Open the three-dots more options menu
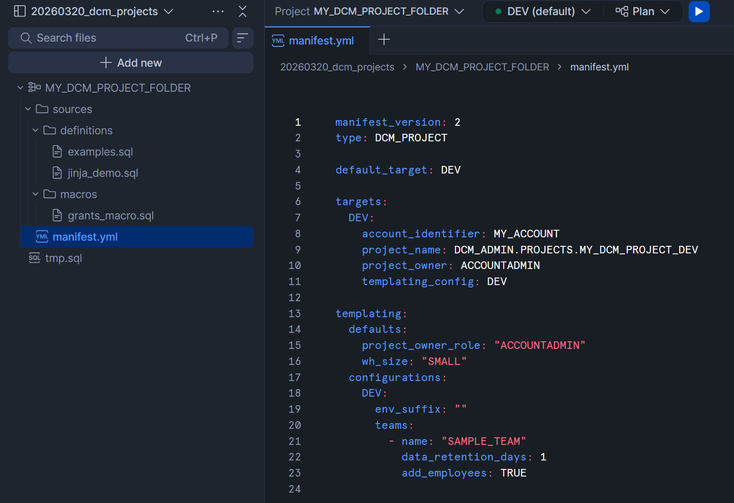Viewport: 734px width, 503px height. (218, 11)
